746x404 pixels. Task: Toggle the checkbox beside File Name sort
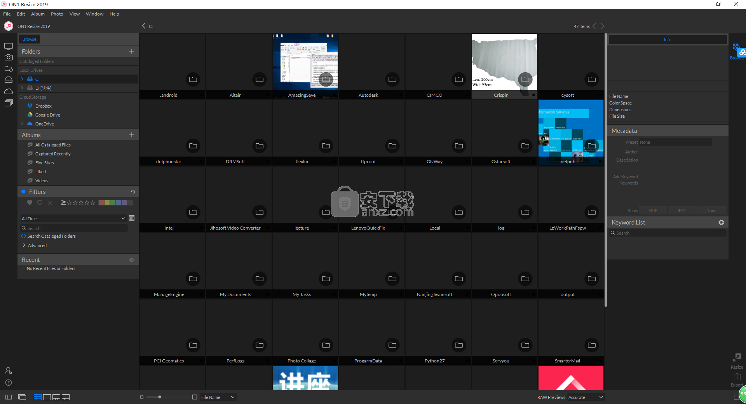[195, 397]
